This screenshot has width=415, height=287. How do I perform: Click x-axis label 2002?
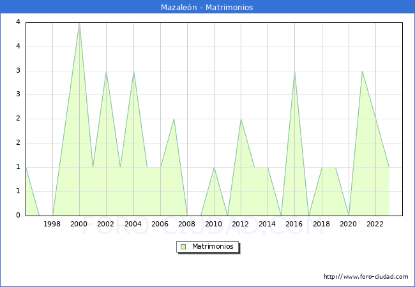click(105, 224)
